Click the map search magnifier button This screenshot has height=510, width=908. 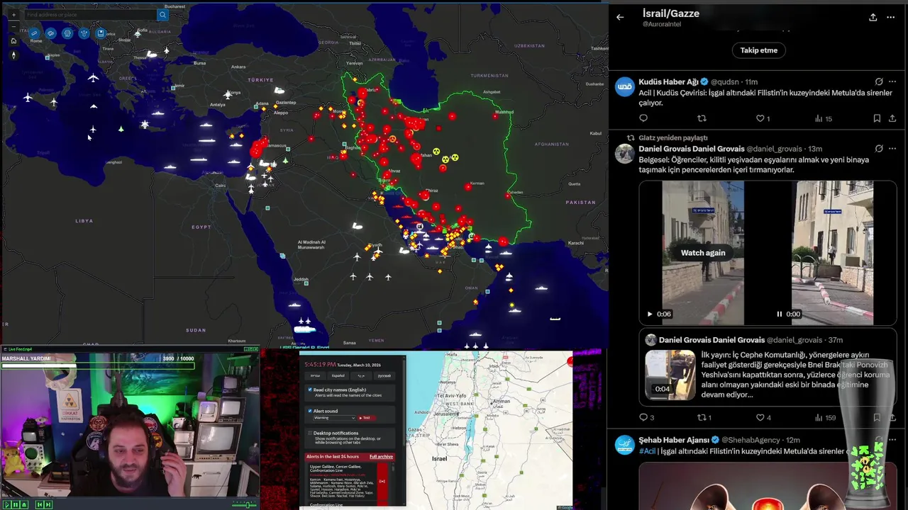click(162, 15)
